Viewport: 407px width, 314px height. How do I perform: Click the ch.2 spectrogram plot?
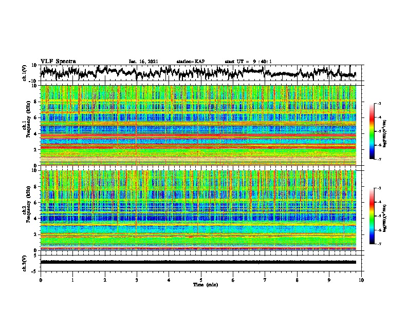coord(198,210)
